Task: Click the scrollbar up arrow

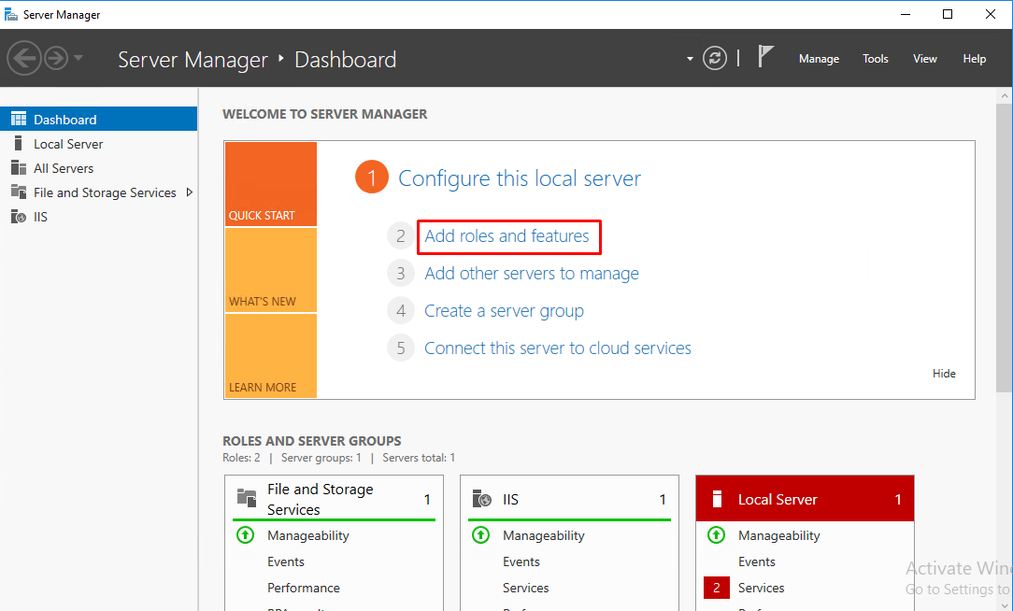Action: tap(1004, 95)
